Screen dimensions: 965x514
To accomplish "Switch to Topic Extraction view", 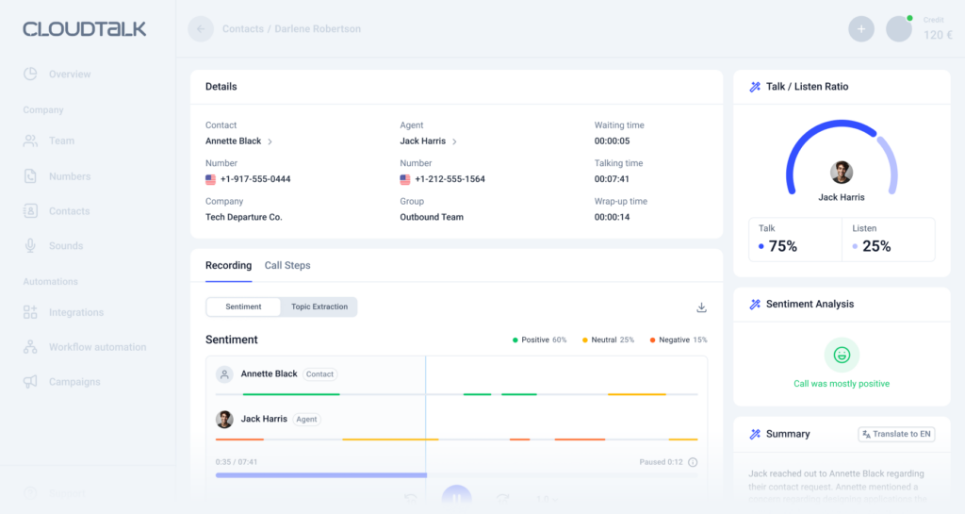I will click(x=319, y=307).
